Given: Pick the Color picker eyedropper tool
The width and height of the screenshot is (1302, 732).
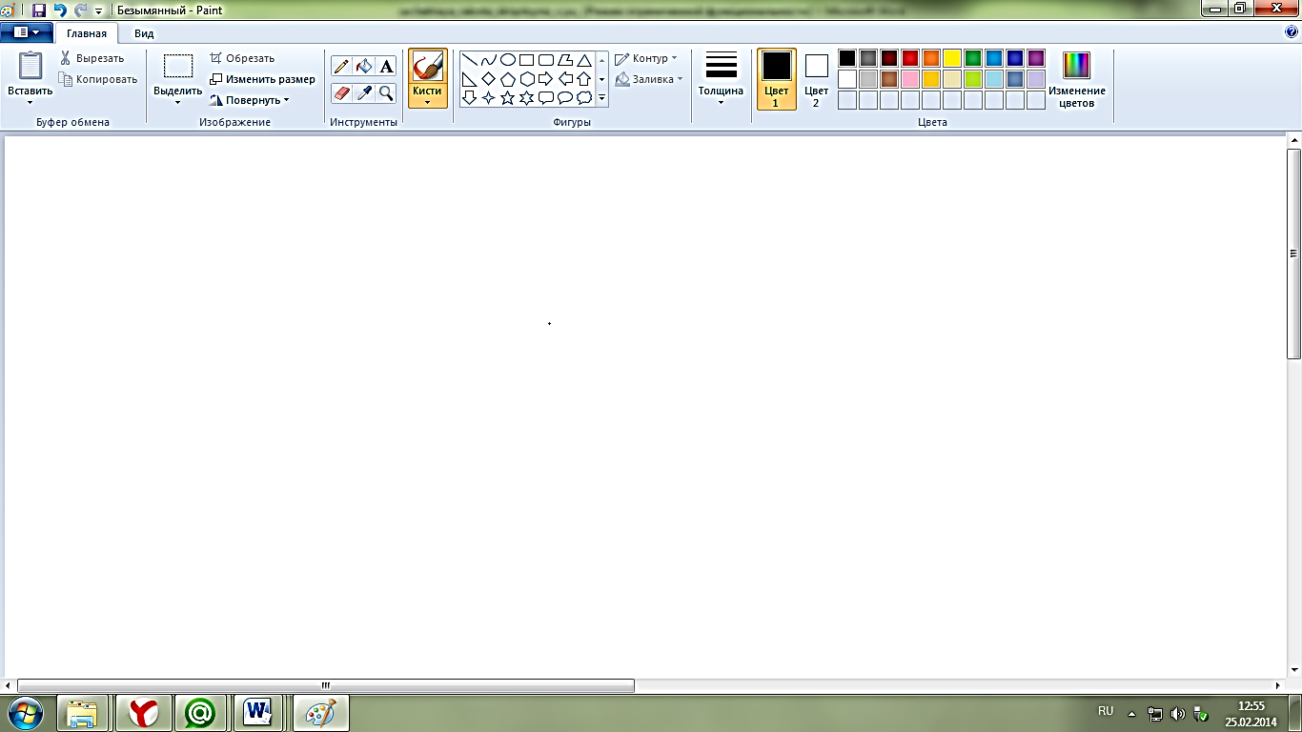Looking at the screenshot, I should [364, 92].
